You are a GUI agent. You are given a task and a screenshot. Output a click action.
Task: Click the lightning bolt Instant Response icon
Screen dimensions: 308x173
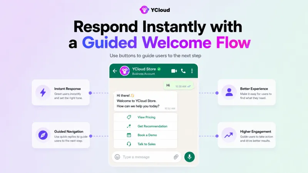point(43,92)
